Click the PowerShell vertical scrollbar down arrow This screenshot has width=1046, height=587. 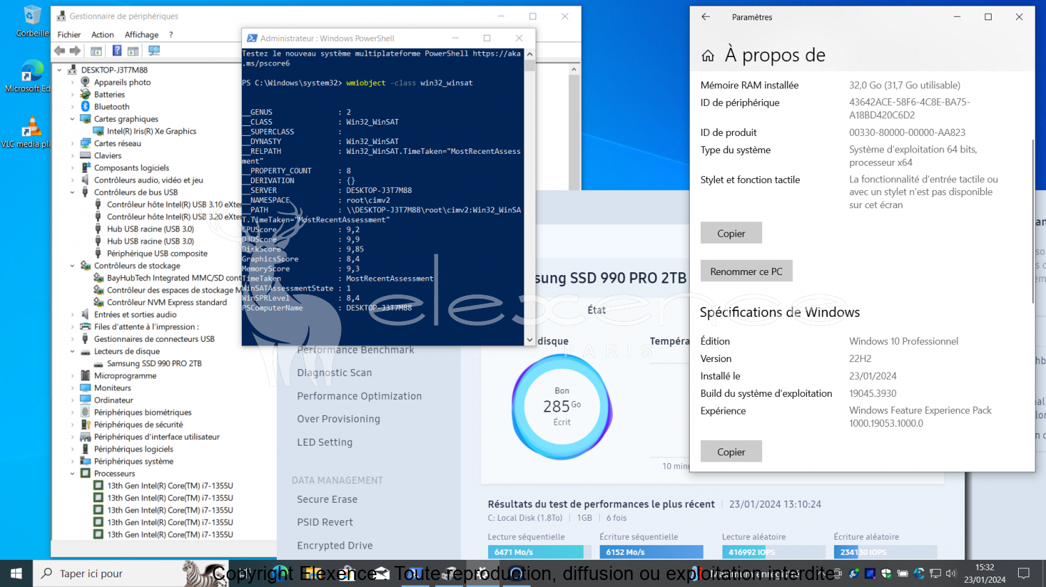530,341
